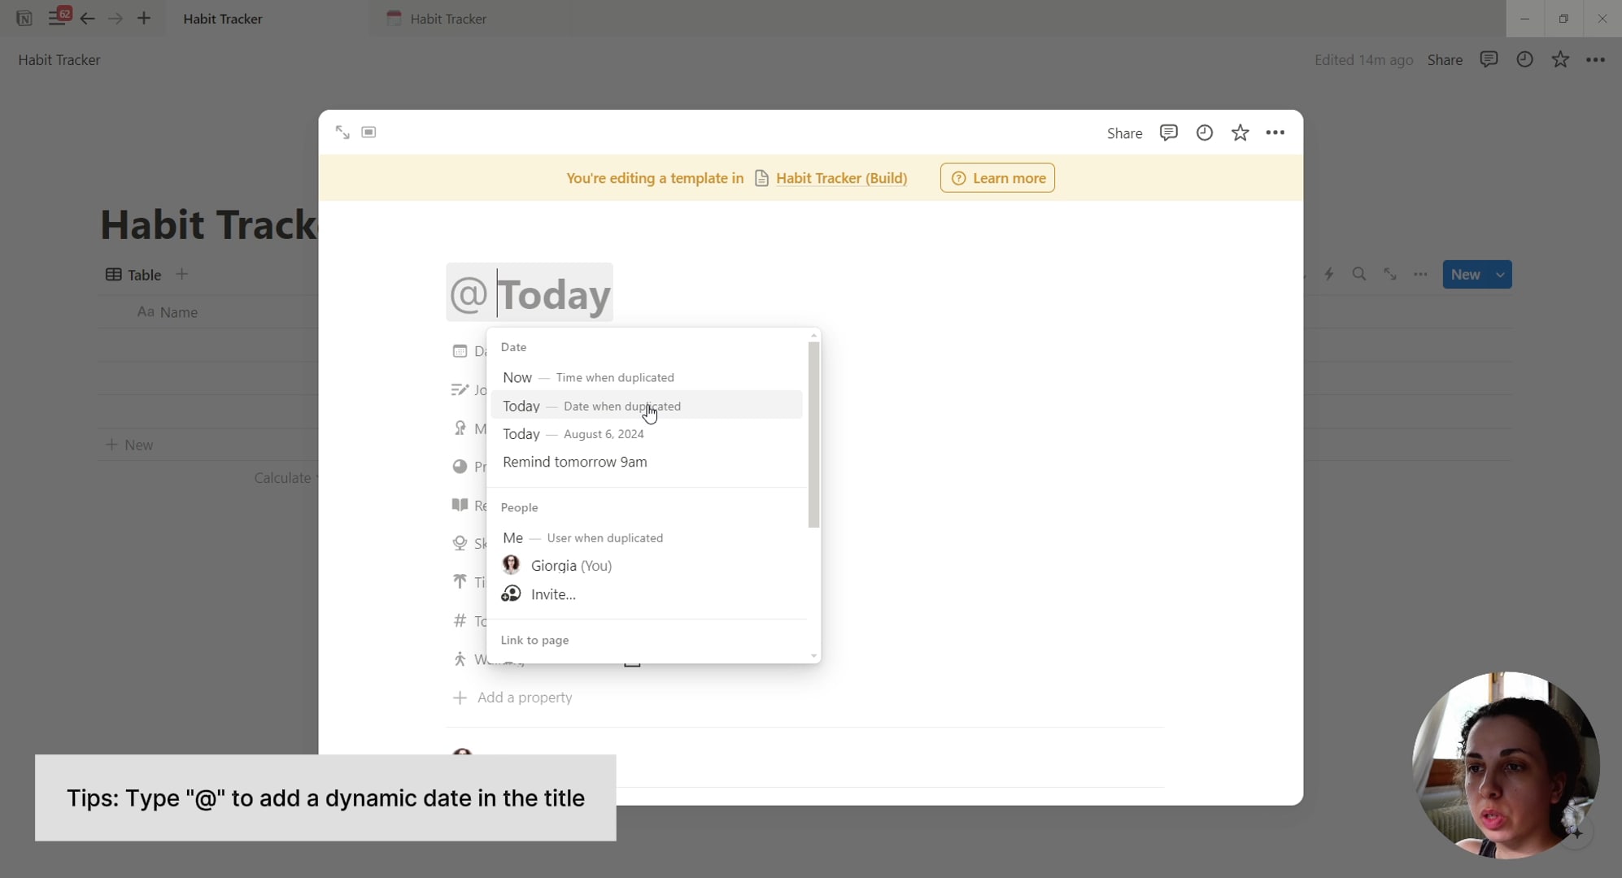Image resolution: width=1622 pixels, height=878 pixels.
Task: Favorite the template using the star icon
Action: pos(1240,133)
